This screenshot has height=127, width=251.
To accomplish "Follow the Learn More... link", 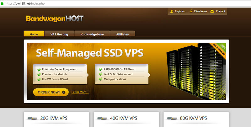I will click(x=80, y=92).
